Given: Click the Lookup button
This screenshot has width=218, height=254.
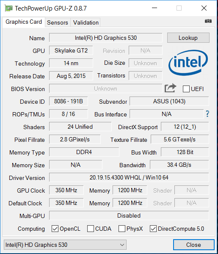Looking at the screenshot, I should (x=188, y=38).
